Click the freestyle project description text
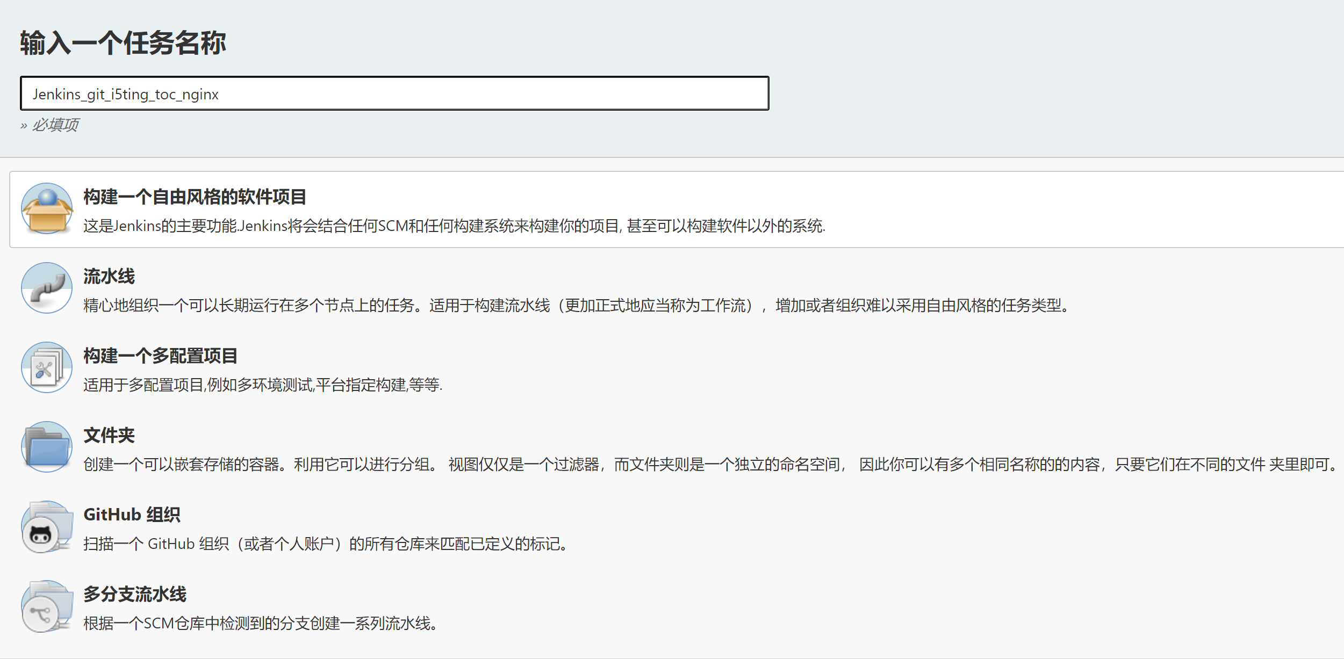This screenshot has width=1344, height=659. click(x=454, y=226)
